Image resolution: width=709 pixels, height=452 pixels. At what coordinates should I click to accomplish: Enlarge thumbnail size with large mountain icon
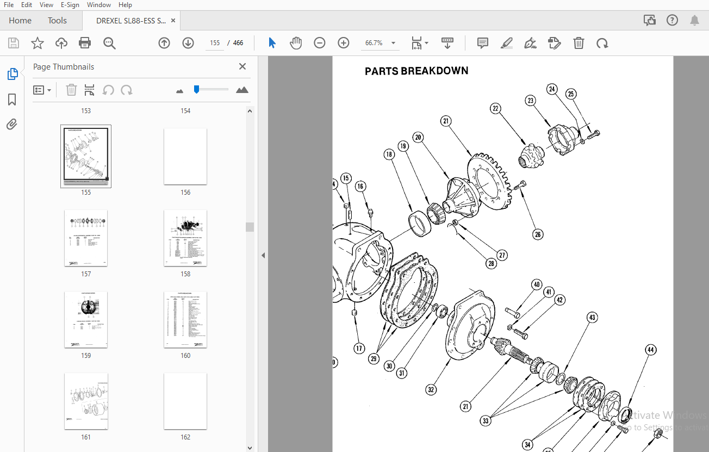[x=242, y=90]
